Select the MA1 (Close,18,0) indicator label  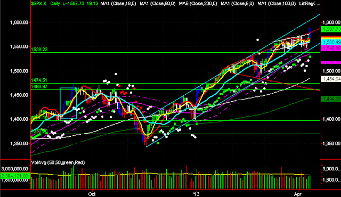118,4
